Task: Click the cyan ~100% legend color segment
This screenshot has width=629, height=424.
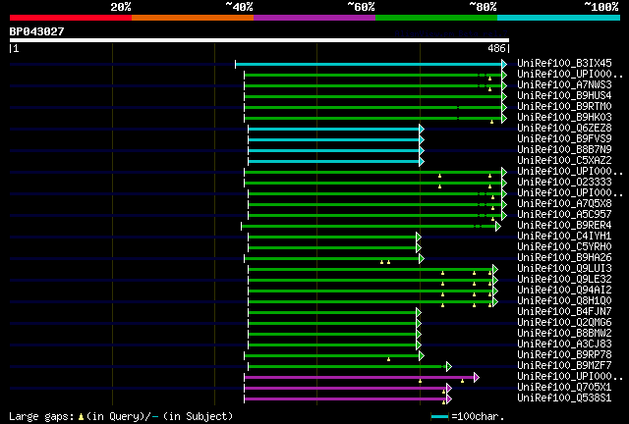Action: (x=559, y=18)
